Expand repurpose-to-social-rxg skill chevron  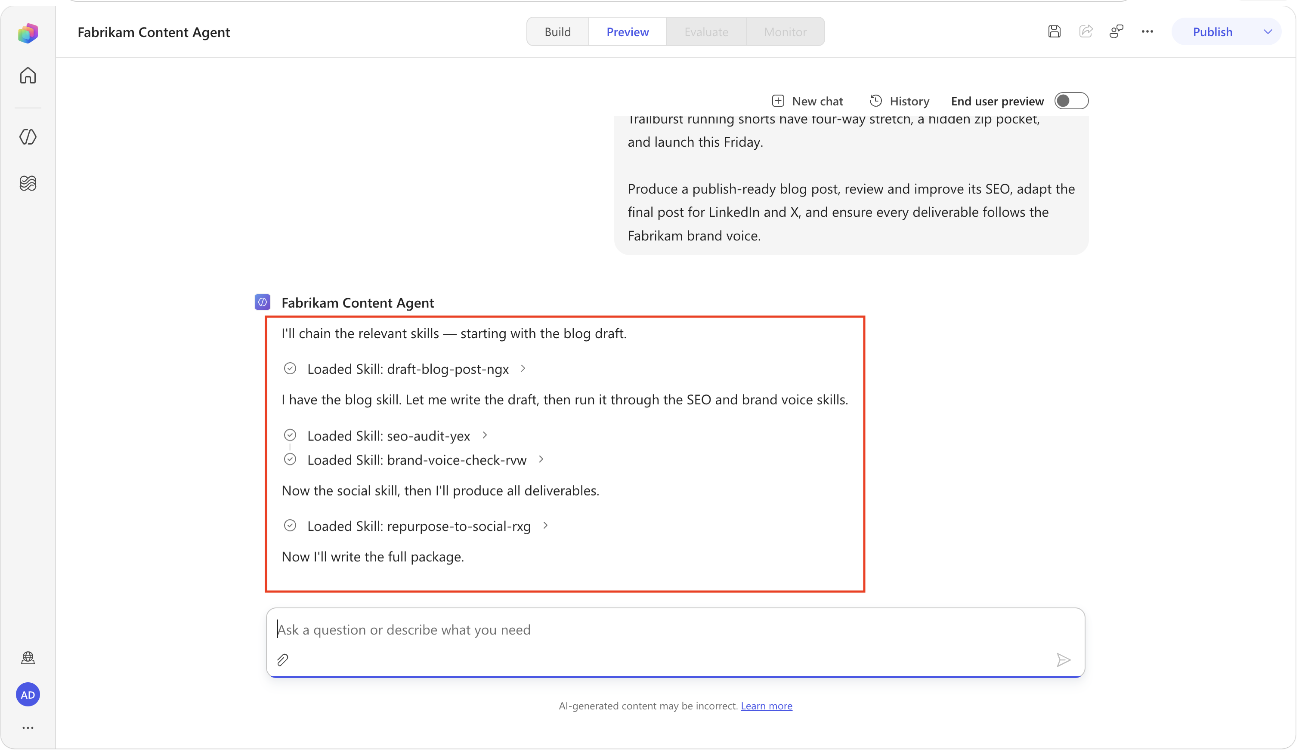pos(545,526)
